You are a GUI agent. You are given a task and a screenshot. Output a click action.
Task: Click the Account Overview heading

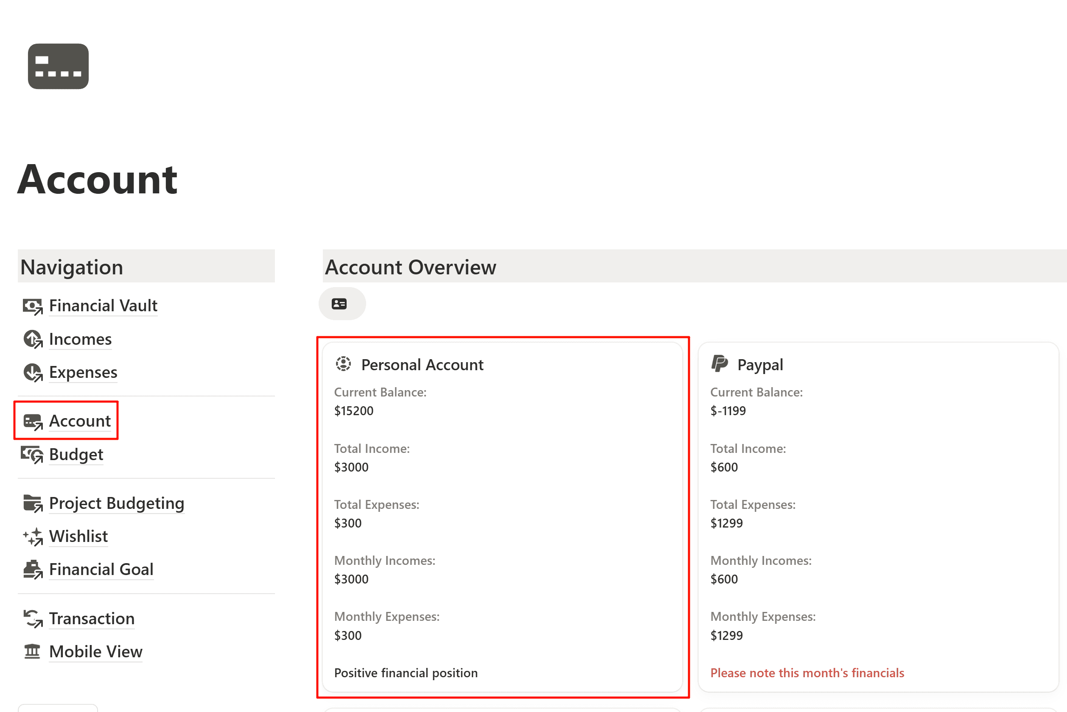[x=410, y=267]
